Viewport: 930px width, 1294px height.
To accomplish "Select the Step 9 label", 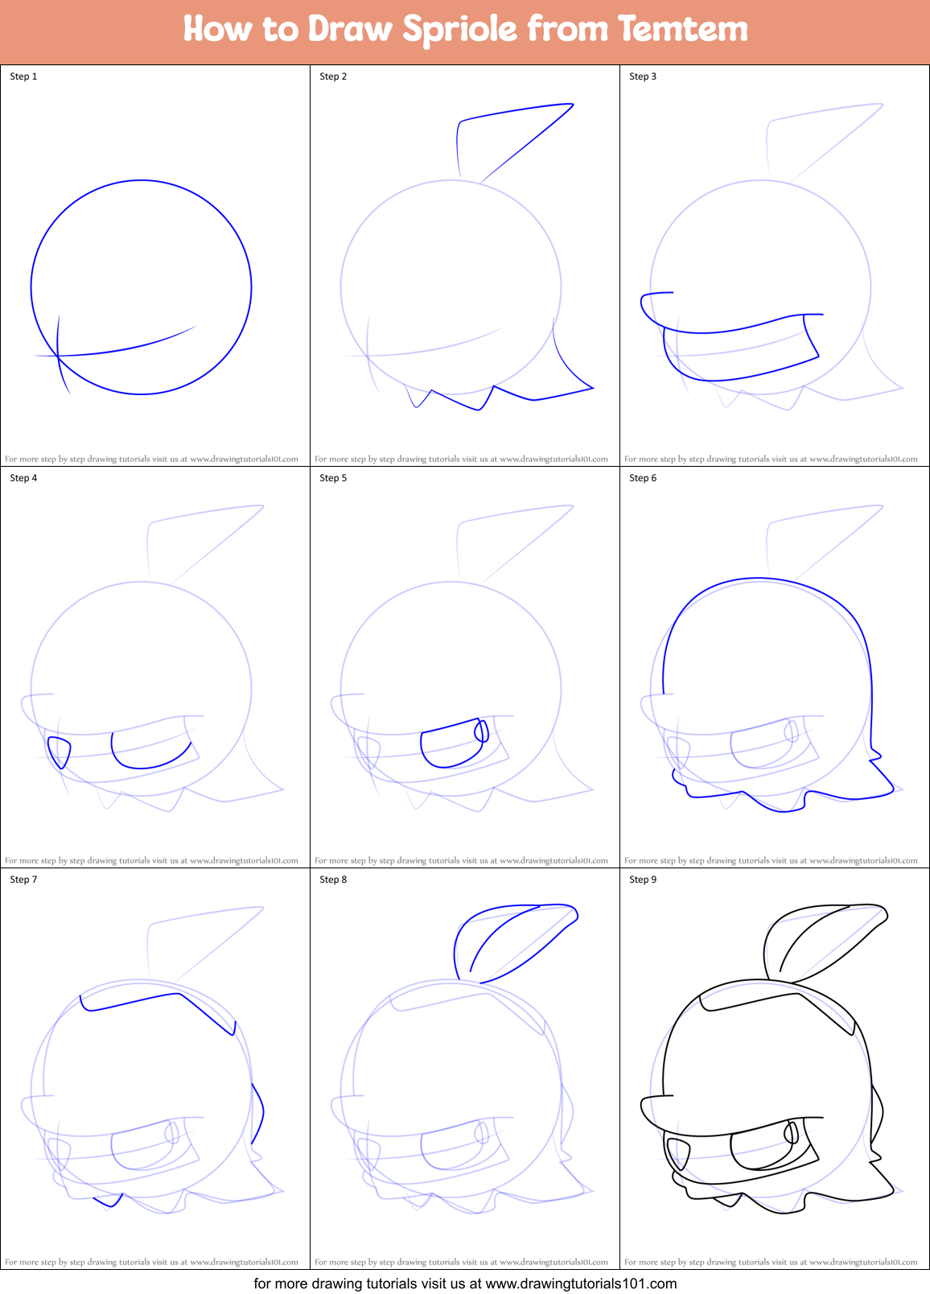I will point(643,880).
